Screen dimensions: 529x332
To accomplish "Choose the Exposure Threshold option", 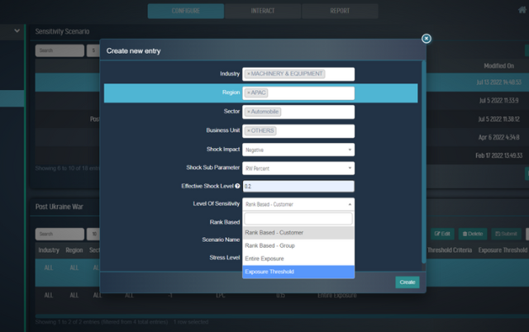I will [298, 272].
